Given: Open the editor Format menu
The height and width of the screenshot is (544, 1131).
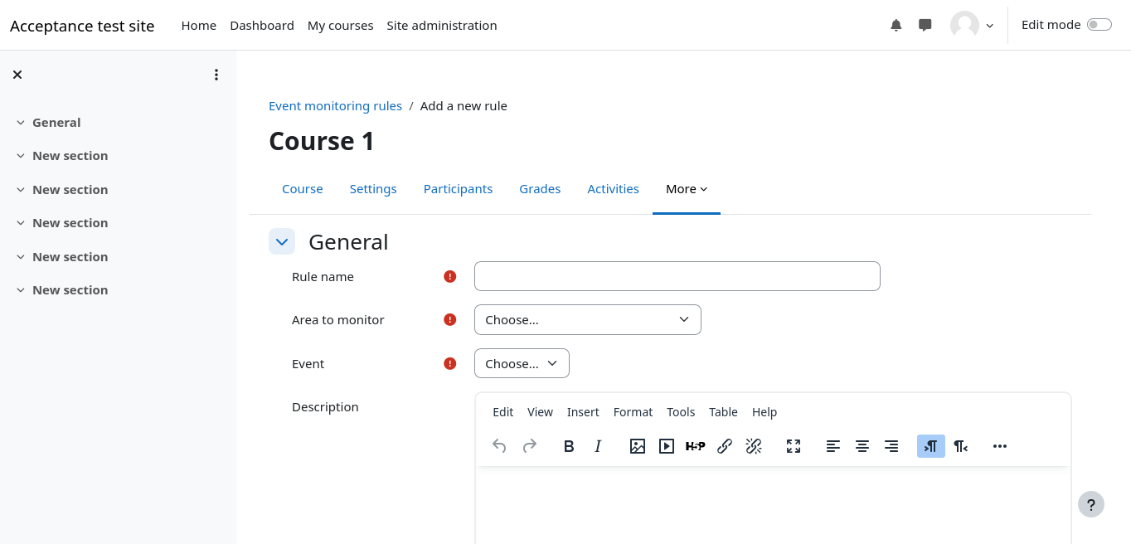Looking at the screenshot, I should point(633,412).
